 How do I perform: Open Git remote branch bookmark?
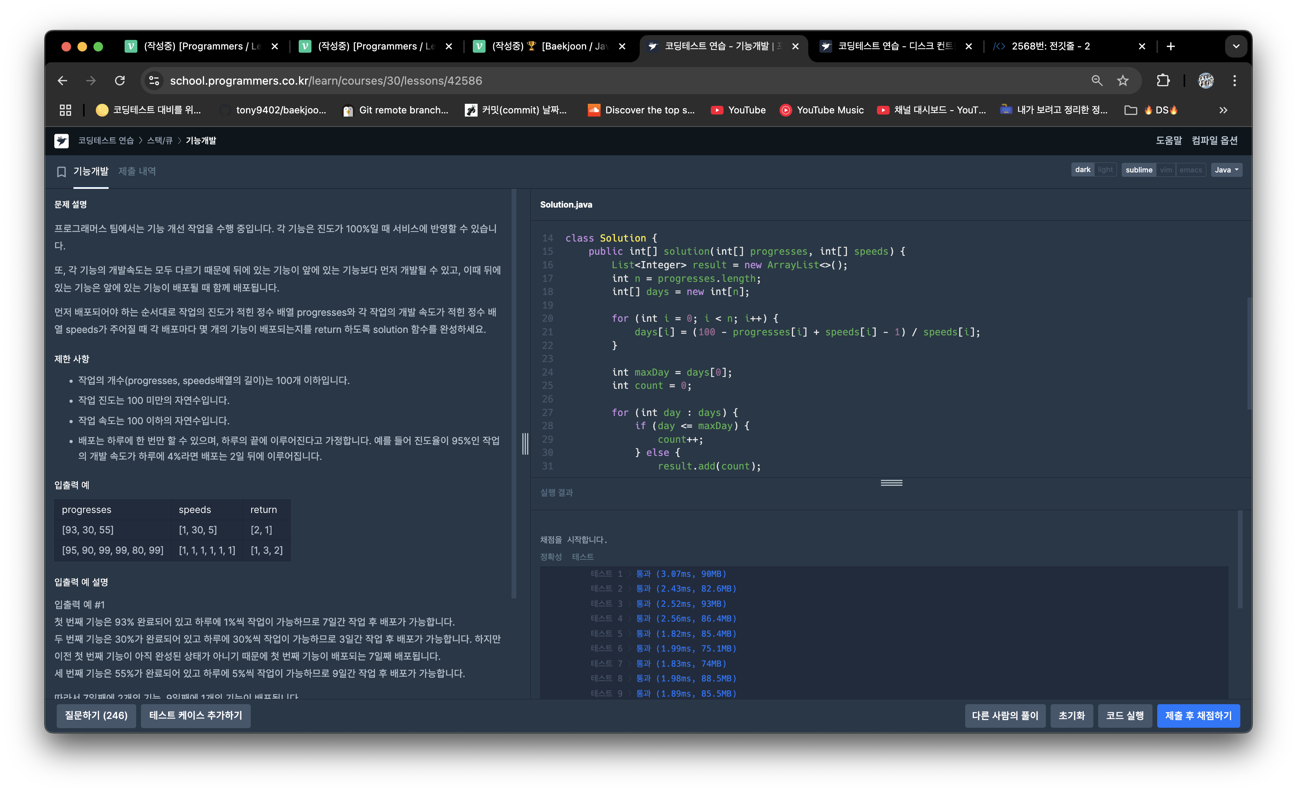click(x=395, y=110)
